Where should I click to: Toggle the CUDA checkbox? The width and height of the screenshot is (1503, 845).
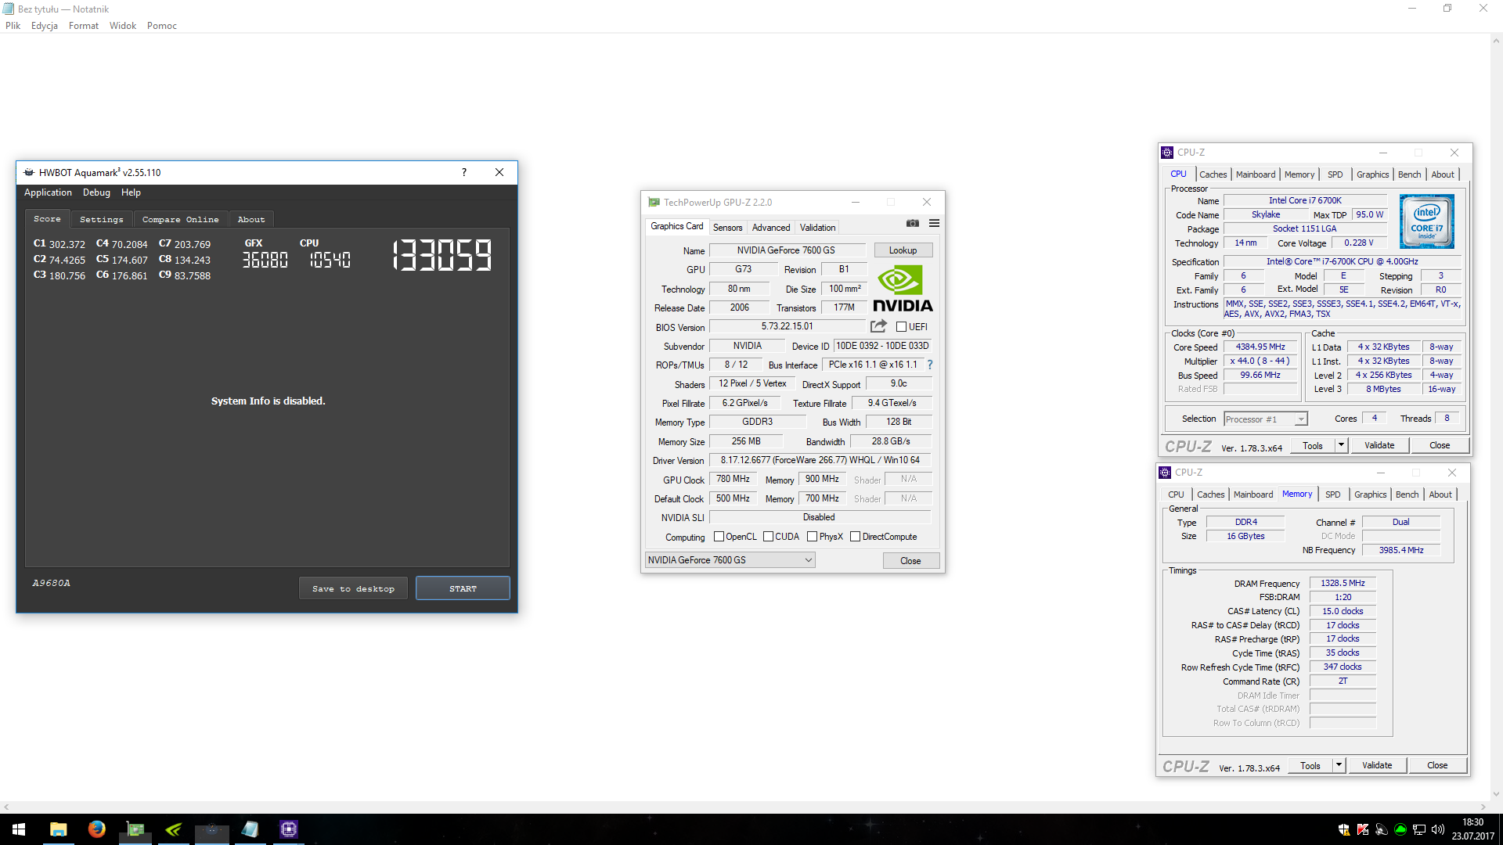tap(768, 537)
